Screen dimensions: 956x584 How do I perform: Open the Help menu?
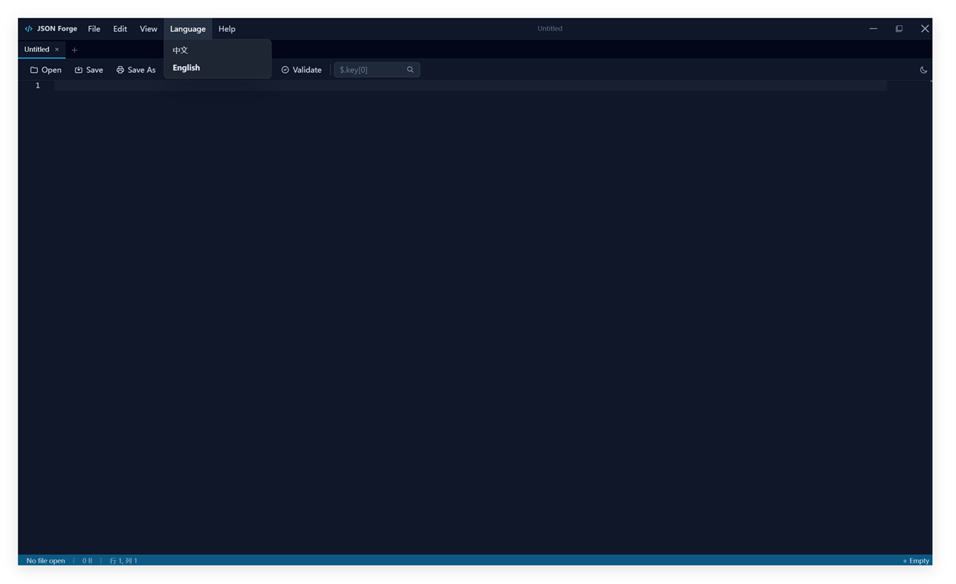[x=227, y=29]
